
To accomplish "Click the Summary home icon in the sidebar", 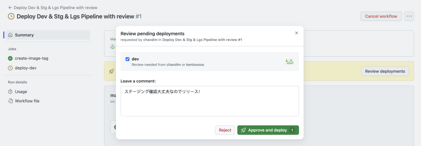I will (11, 35).
